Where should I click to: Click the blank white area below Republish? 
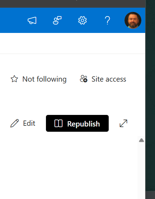[x=69, y=165]
